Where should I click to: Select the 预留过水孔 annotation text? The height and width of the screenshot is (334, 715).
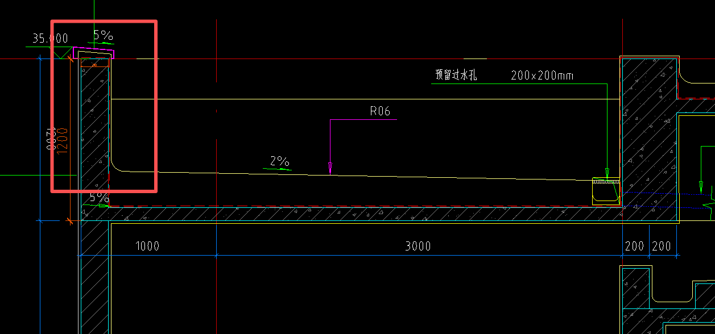coord(456,75)
